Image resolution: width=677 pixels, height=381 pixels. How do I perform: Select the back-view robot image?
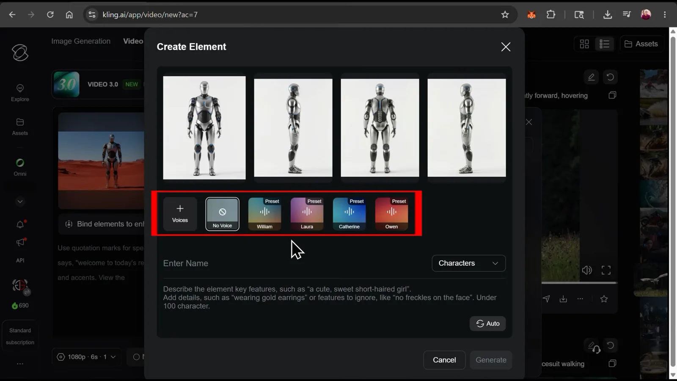click(x=380, y=128)
